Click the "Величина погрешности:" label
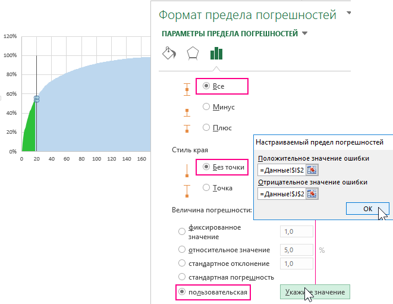This screenshot has height=304, width=393. click(x=212, y=210)
